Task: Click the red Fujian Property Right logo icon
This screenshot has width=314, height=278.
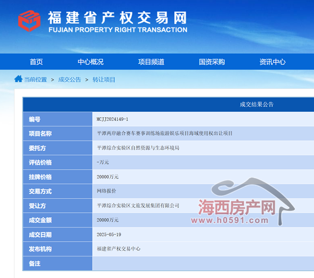Action: (29, 21)
